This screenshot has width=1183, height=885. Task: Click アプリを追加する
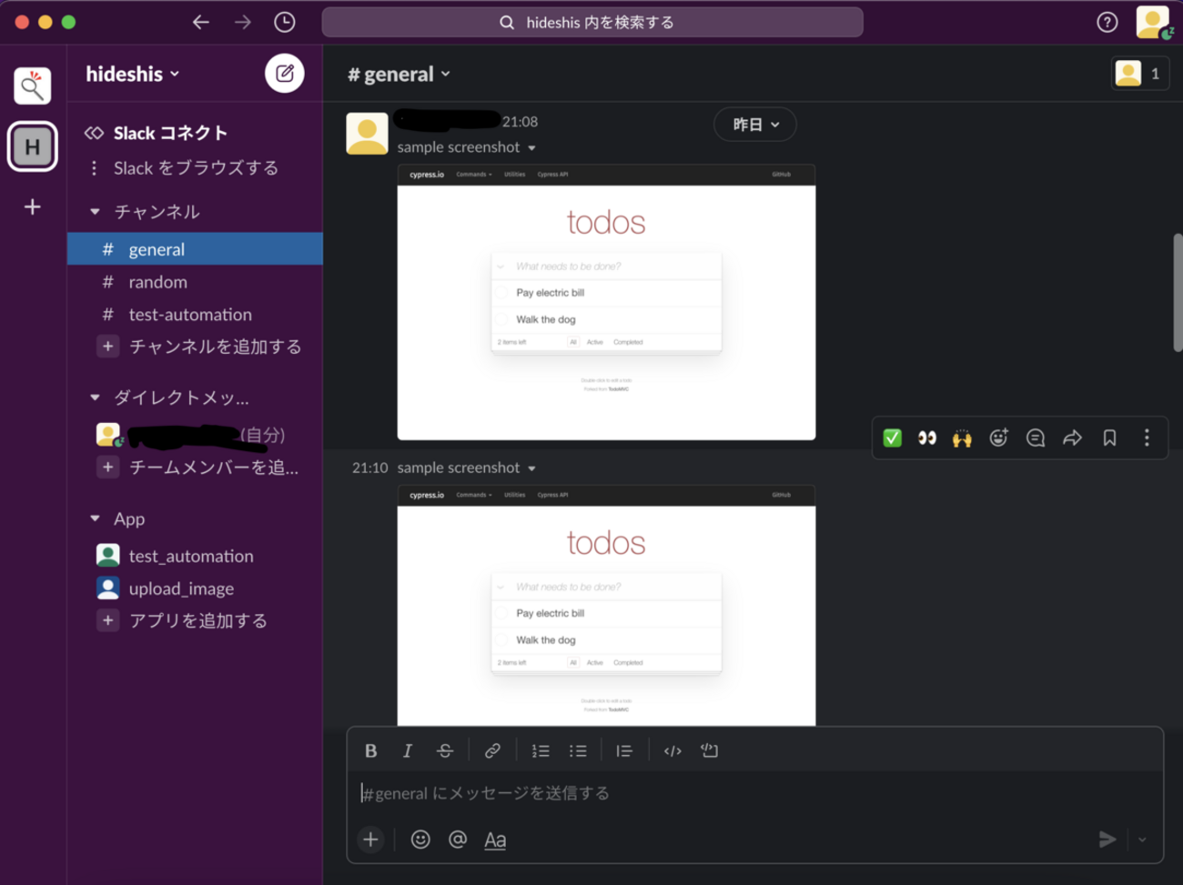pyautogui.click(x=195, y=620)
